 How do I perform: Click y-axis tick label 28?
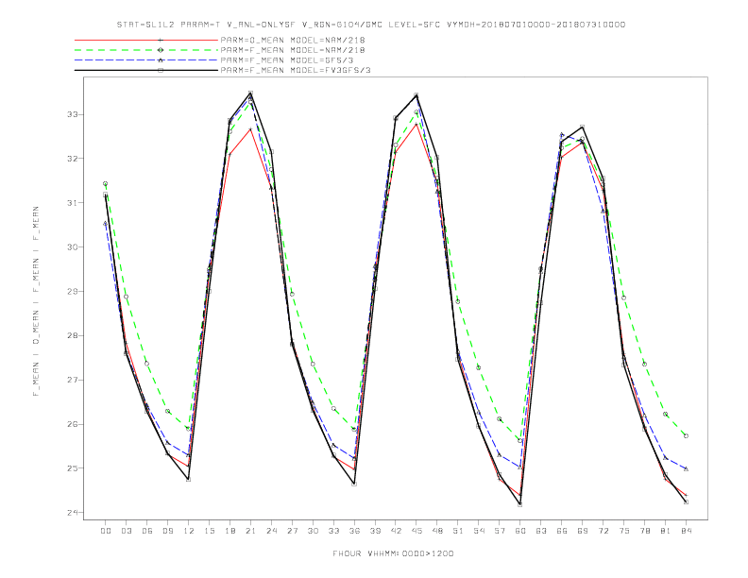(x=73, y=335)
